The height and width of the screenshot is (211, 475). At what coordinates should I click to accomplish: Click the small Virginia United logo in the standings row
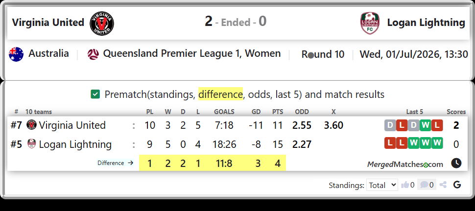pos(31,125)
